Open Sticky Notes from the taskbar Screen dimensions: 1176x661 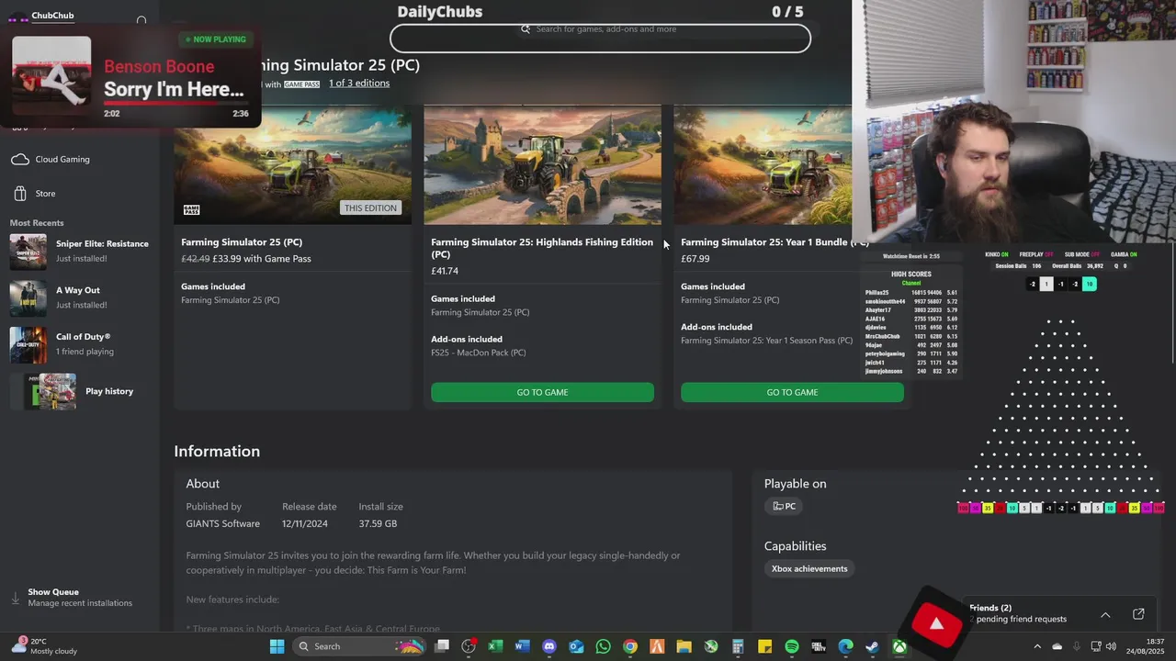tap(764, 646)
